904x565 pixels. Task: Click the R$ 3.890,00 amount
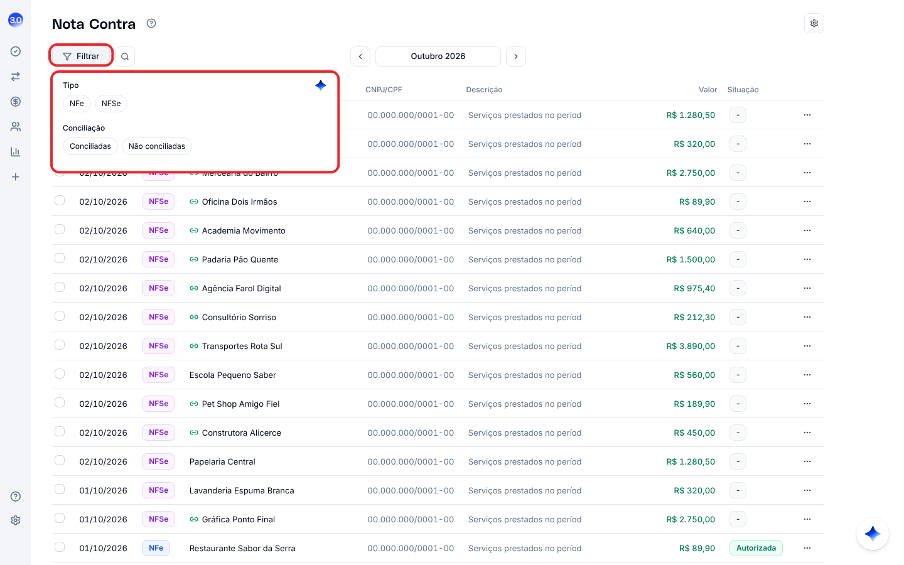[691, 347]
